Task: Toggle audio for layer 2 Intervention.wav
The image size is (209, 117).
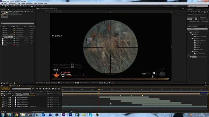Action: (x=3, y=97)
